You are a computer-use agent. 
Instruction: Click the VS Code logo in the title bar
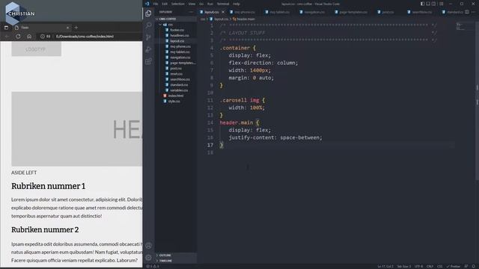click(147, 4)
